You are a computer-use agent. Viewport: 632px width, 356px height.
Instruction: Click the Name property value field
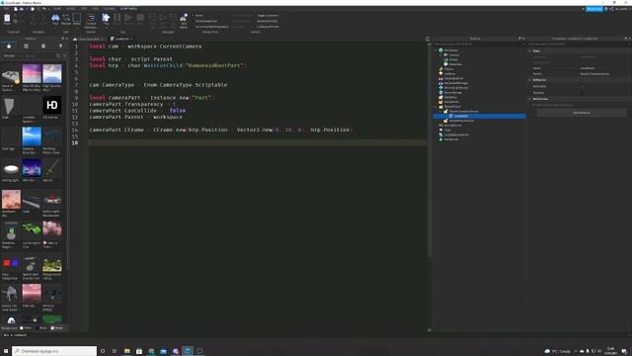click(603, 68)
